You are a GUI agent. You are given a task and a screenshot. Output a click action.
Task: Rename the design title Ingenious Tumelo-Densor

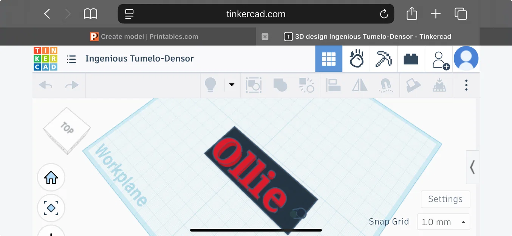click(x=139, y=59)
